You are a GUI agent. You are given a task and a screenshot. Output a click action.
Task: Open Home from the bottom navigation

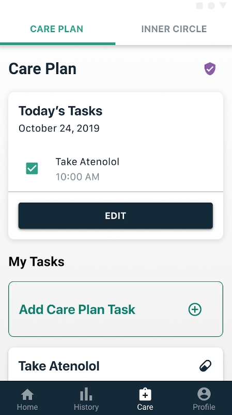[27, 399]
